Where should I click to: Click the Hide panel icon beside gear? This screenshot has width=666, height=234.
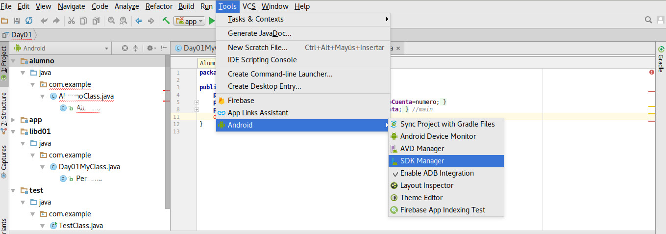[x=164, y=48]
